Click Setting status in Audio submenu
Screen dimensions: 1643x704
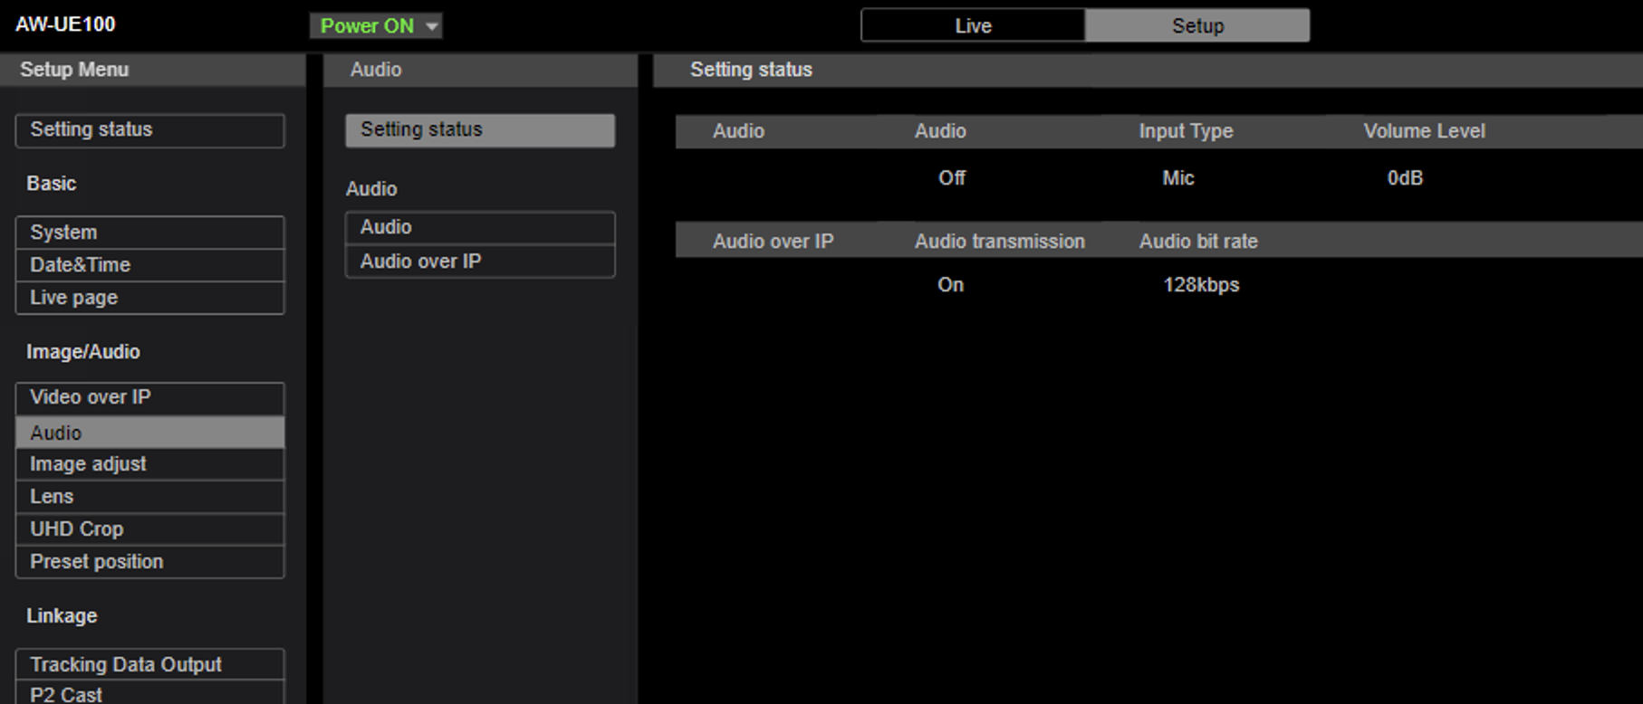pos(480,129)
